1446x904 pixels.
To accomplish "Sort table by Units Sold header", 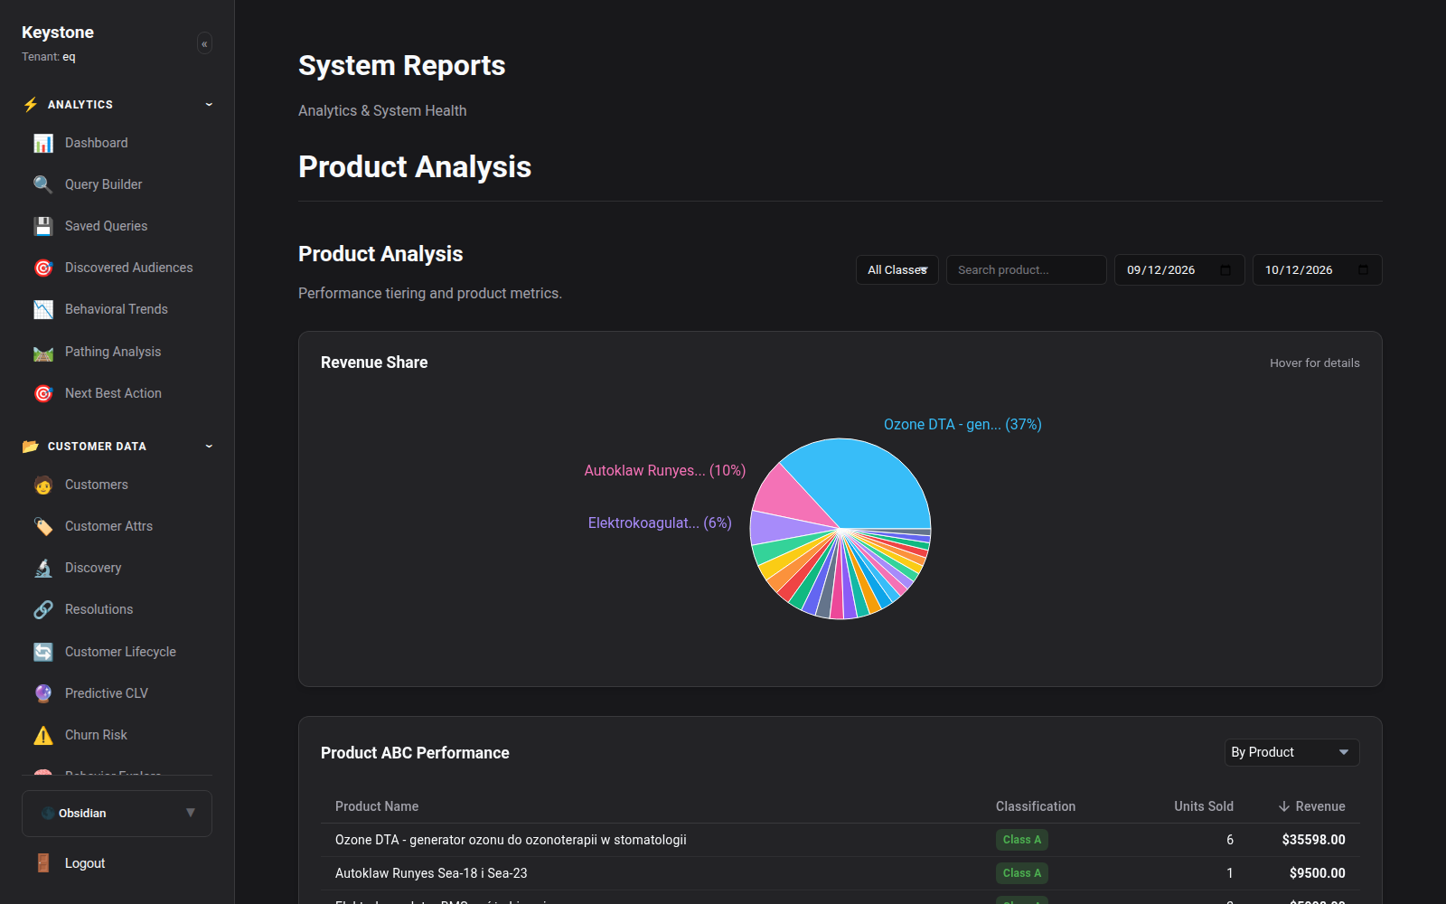I will tap(1204, 806).
